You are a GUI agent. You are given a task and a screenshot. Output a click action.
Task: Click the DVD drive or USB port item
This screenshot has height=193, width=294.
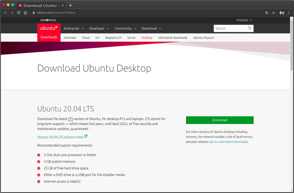click(84, 175)
